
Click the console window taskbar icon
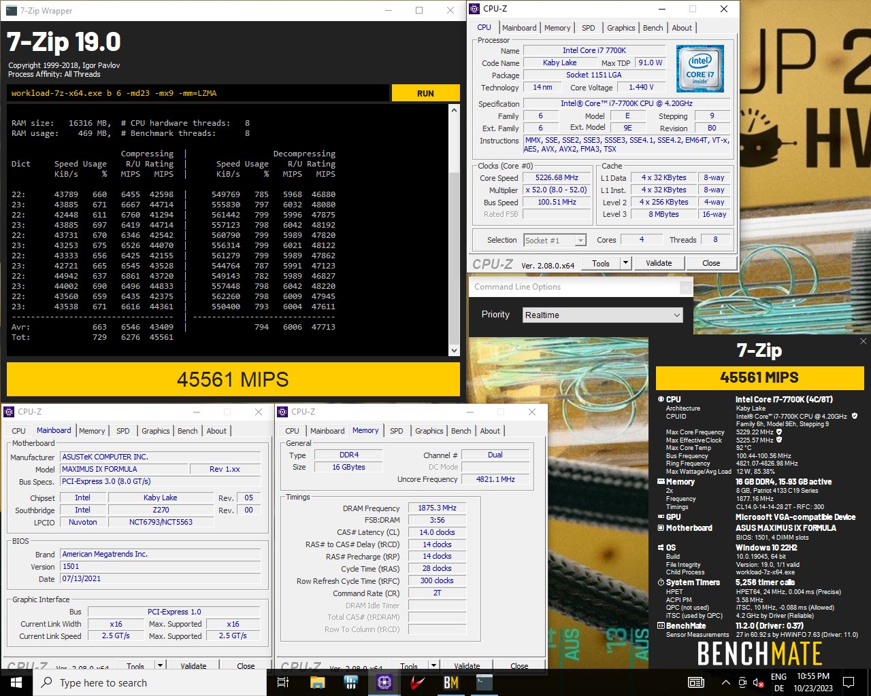(x=484, y=682)
